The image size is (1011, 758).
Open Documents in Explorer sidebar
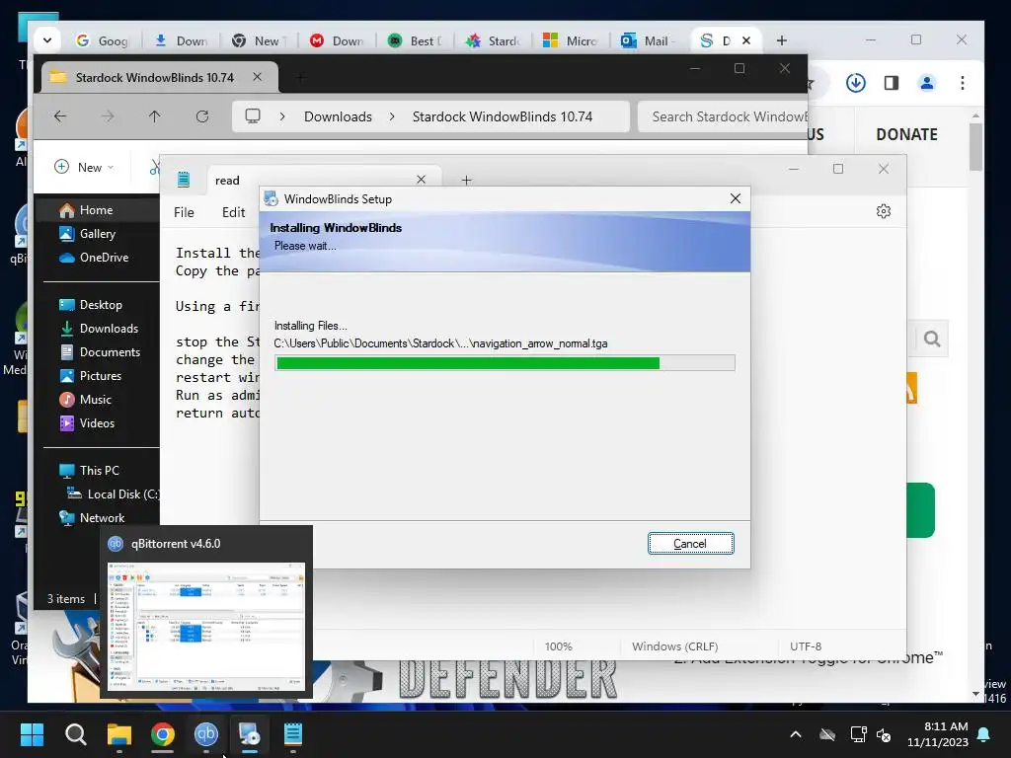(x=100, y=352)
